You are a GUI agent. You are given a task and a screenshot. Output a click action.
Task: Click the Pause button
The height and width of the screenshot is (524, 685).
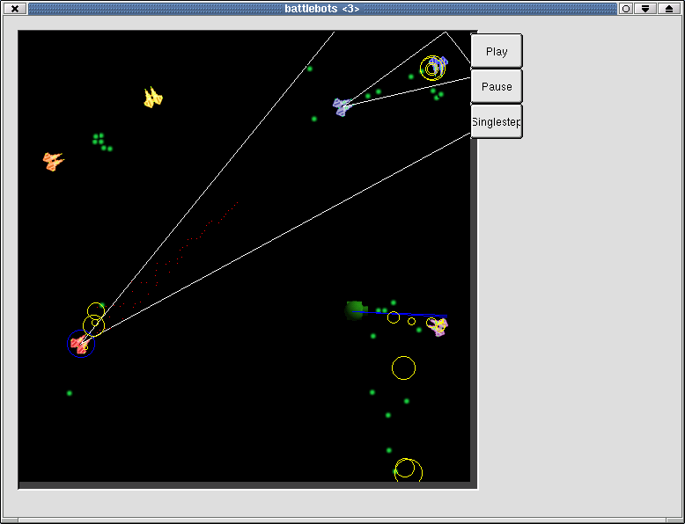click(497, 86)
